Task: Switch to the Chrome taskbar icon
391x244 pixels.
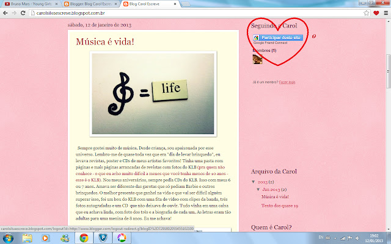Action: tap(84, 239)
